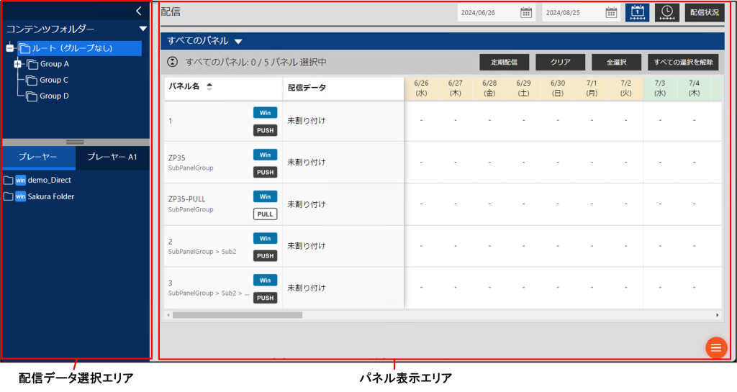Sort by パネル名 column sort icon
This screenshot has width=737, height=392.
209,88
